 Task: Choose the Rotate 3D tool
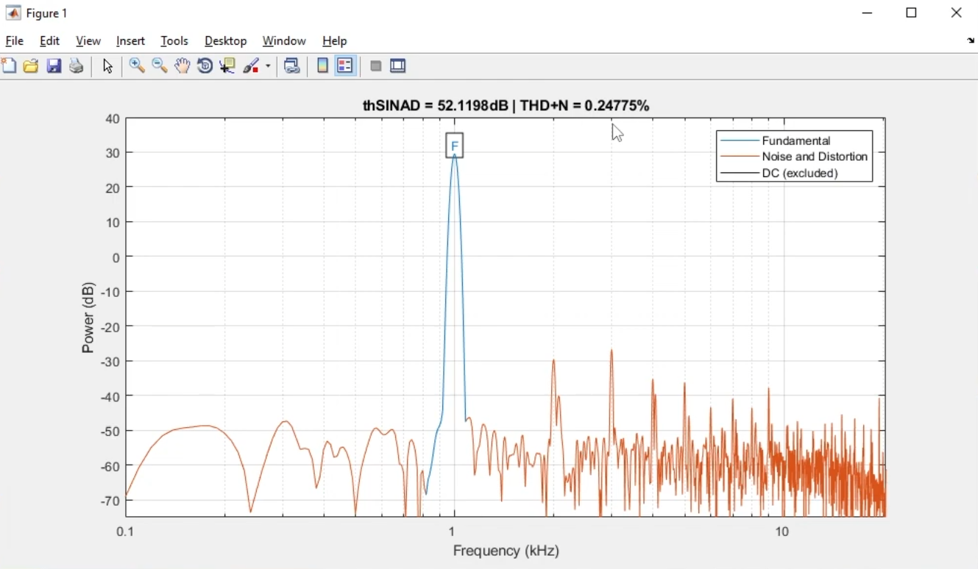coord(205,66)
